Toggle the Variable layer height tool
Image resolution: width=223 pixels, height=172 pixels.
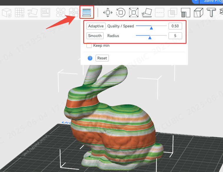(86, 13)
